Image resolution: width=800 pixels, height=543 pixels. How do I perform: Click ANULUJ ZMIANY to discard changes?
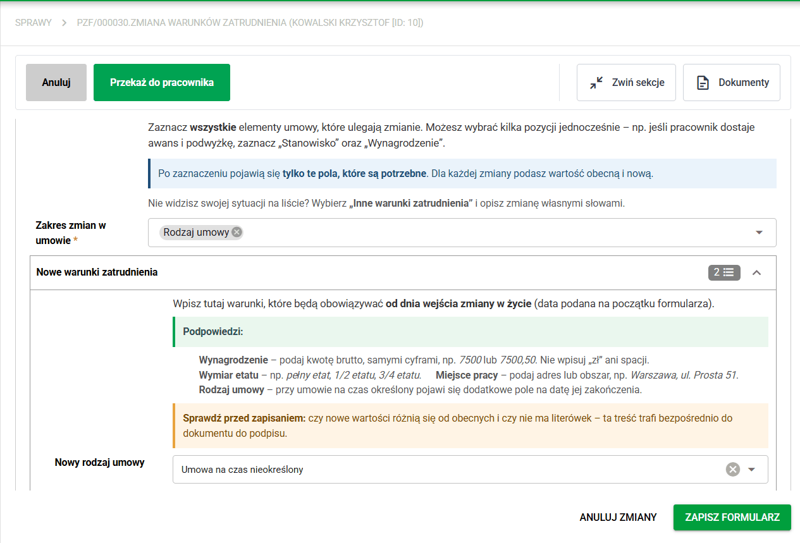618,517
